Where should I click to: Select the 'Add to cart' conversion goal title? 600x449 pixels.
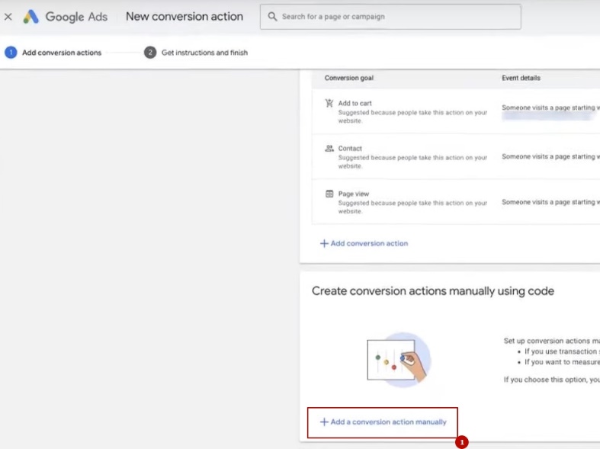[355, 104]
